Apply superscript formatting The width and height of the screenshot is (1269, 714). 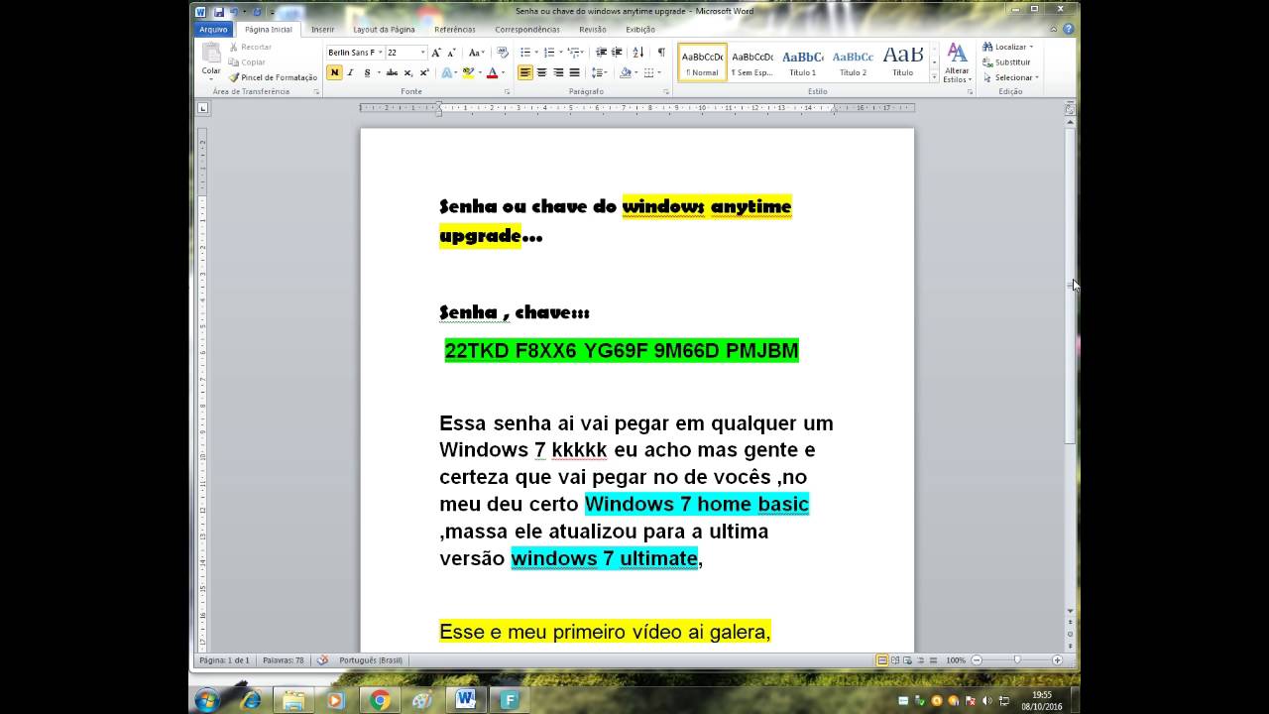point(424,72)
